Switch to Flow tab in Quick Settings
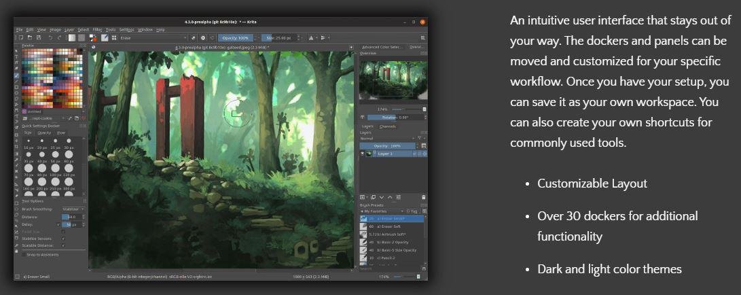Screen dimensions: 741x295 pos(61,133)
